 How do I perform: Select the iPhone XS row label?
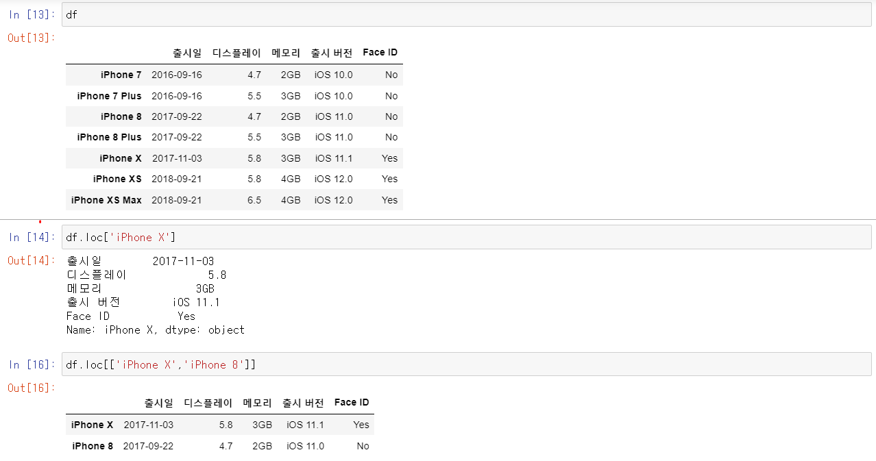point(118,179)
